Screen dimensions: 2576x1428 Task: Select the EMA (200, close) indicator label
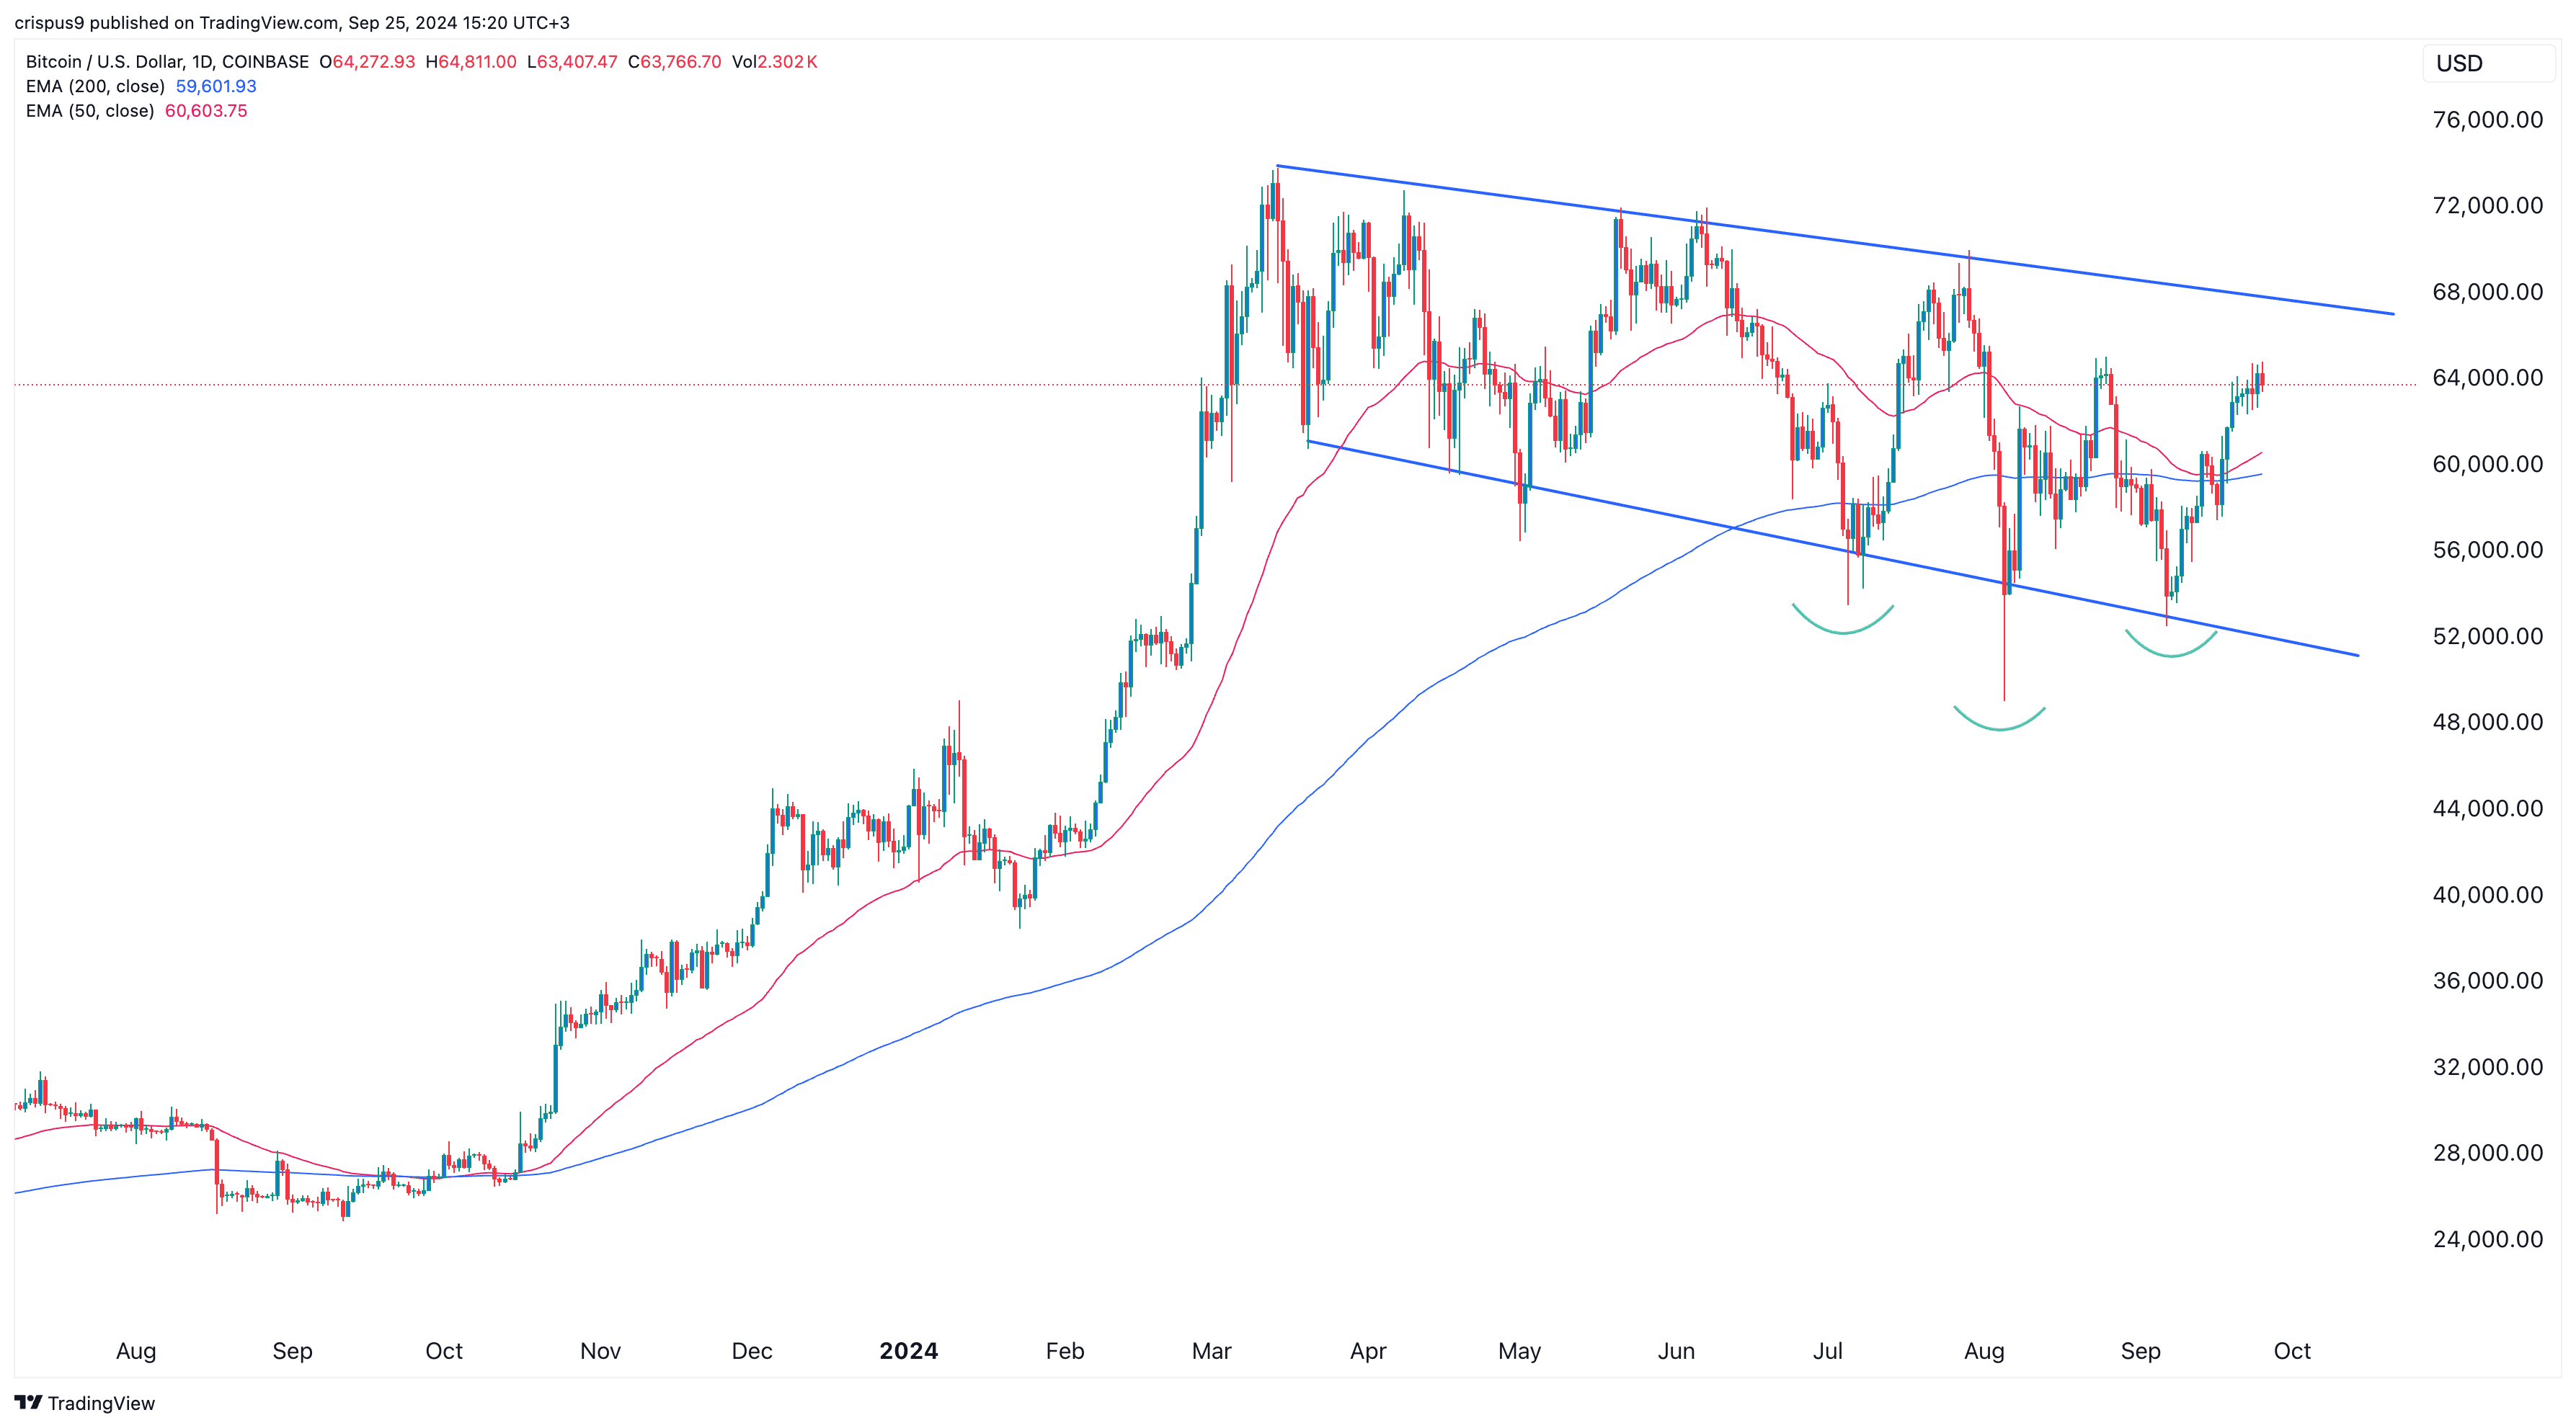[x=95, y=87]
